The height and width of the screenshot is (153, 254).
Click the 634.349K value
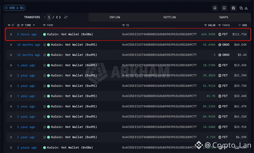point(208,34)
